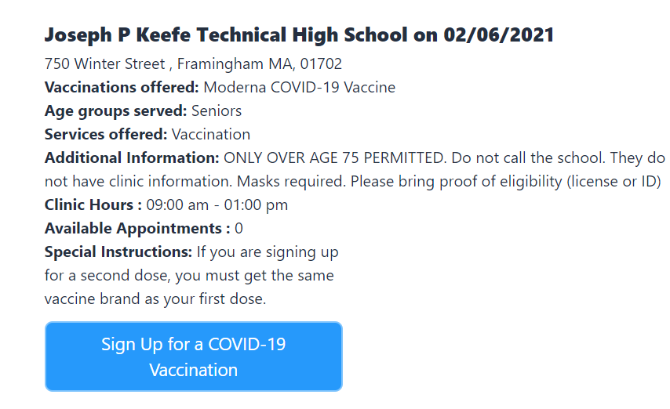
Task: Select the 09:00 am - 01:00 pm hours
Action: tap(217, 205)
